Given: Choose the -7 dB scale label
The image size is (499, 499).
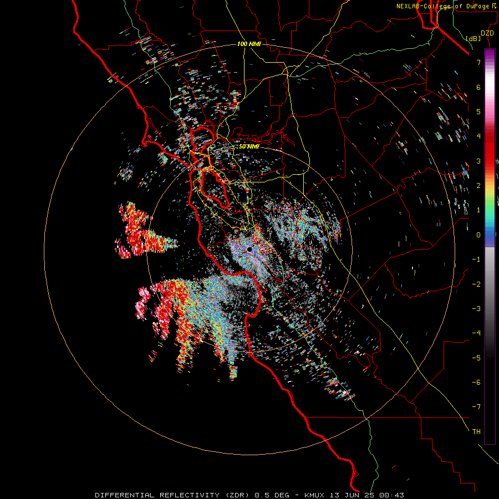Looking at the screenshot, I should point(476,407).
